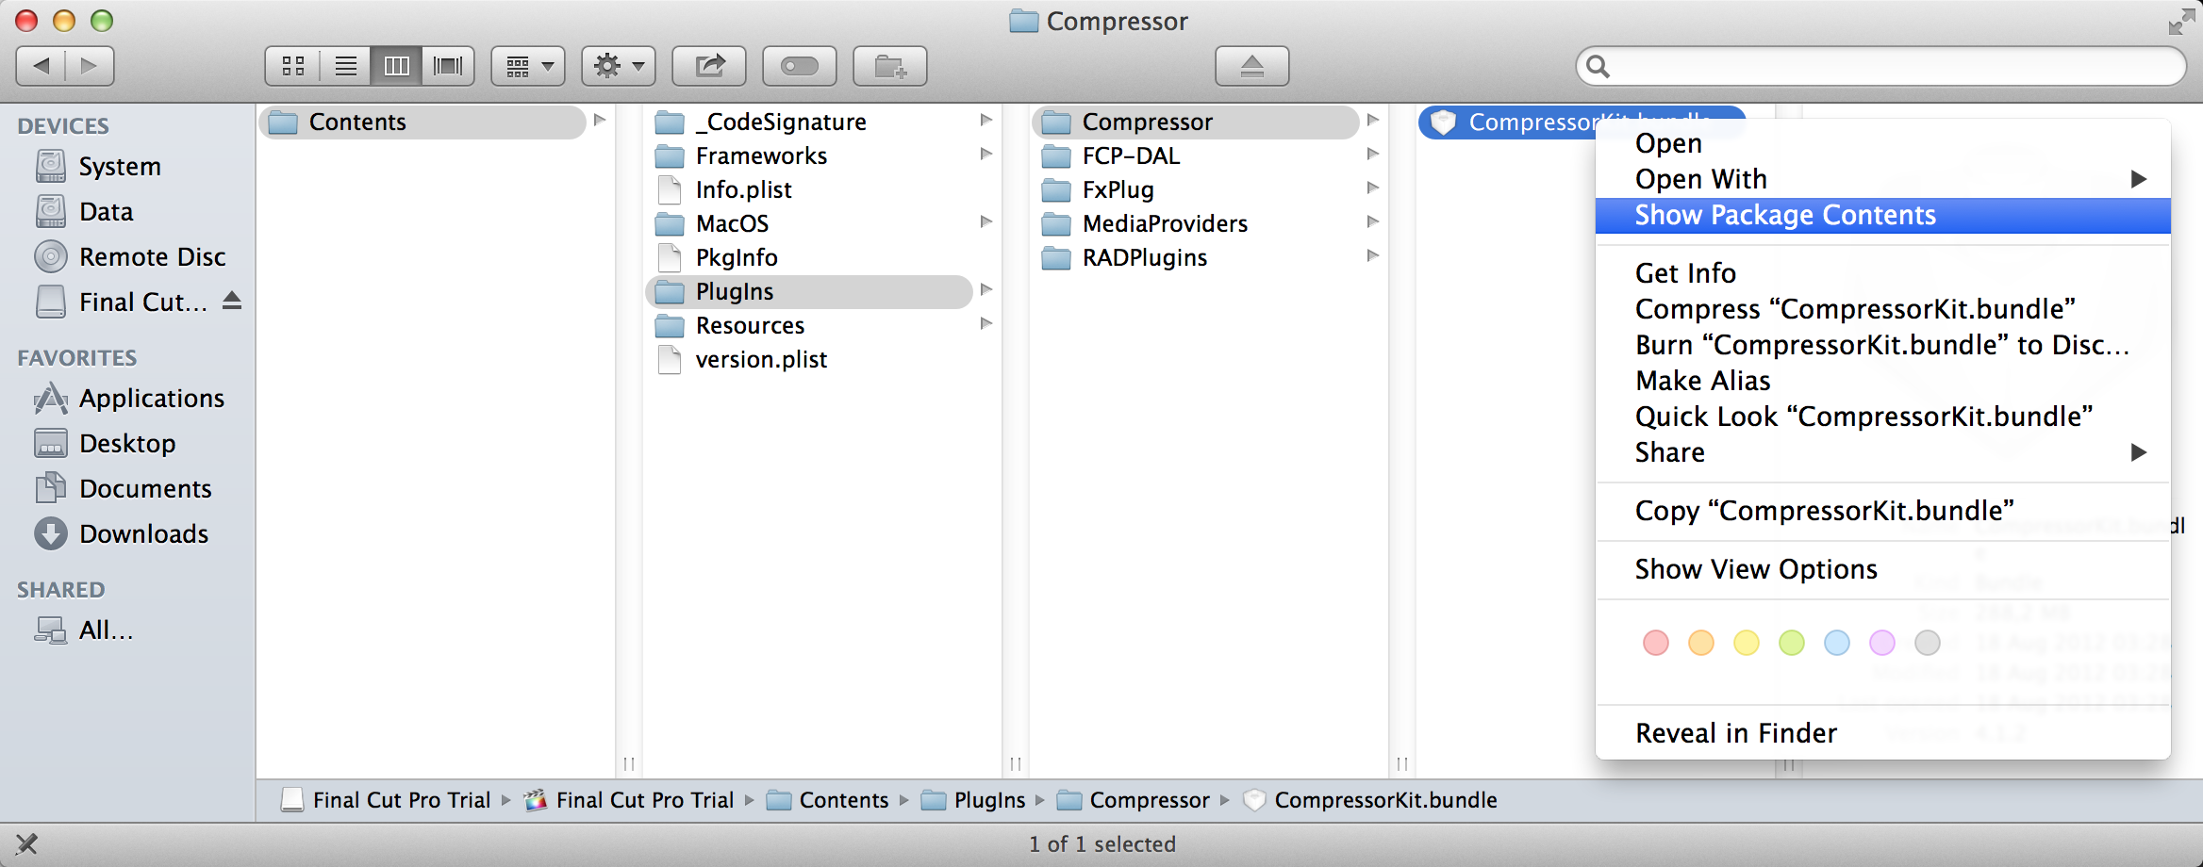Image resolution: width=2203 pixels, height=867 pixels.
Task: Open the Arrange items dropdown
Action: [528, 66]
